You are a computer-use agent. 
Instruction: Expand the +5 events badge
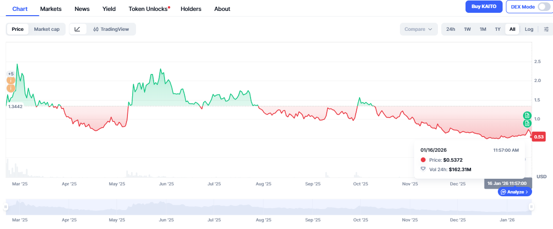[10, 73]
